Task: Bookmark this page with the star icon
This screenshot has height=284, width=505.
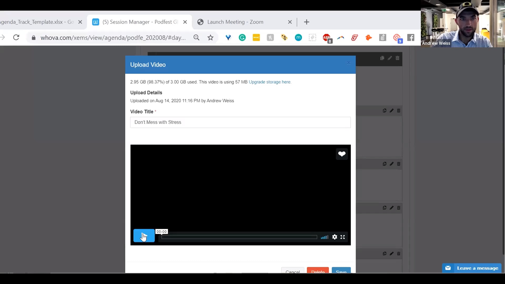Action: coord(210,38)
